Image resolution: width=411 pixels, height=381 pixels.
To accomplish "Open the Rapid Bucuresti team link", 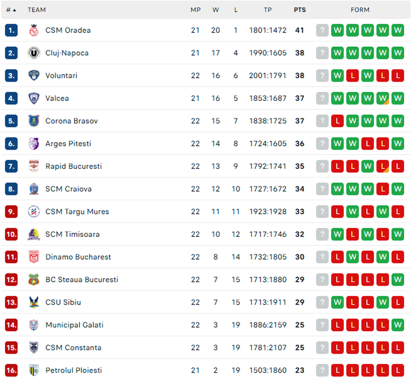I will (x=74, y=166).
